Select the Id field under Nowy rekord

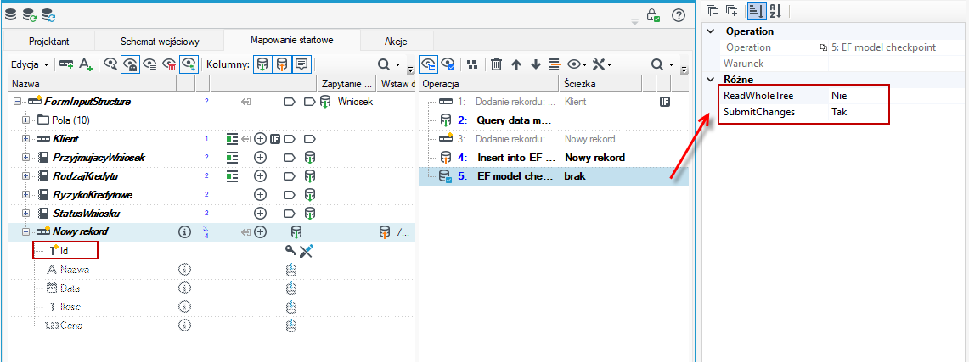(x=65, y=250)
